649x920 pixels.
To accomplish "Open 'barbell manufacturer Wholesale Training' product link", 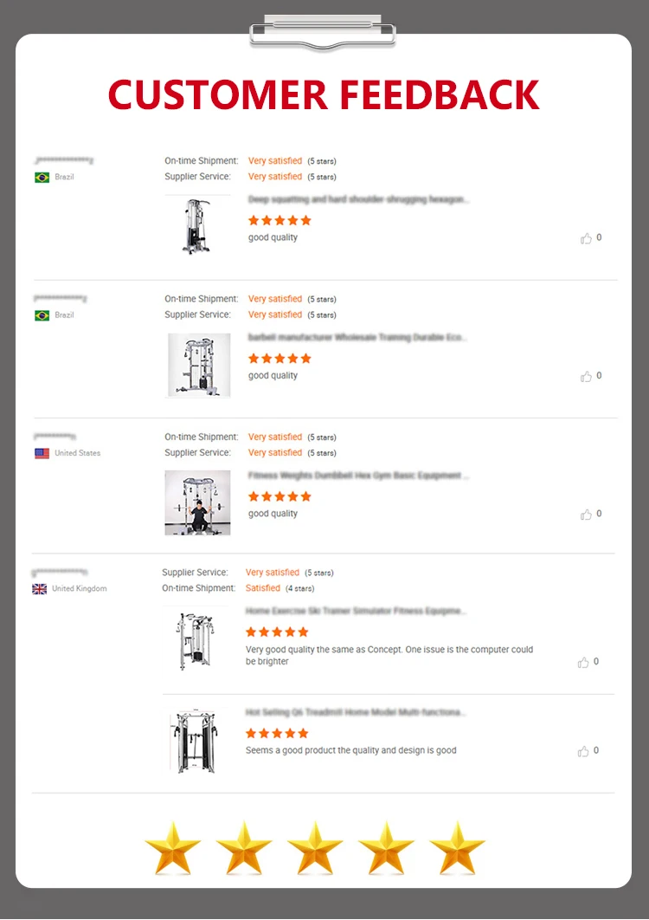I will [x=357, y=338].
